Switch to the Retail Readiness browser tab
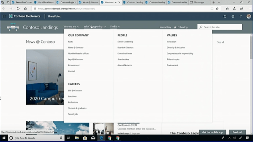This screenshot has width=253, height=142. (45, 2)
